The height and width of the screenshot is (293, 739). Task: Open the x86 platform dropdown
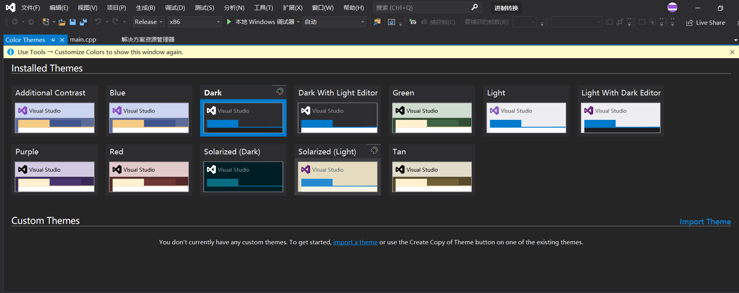pos(195,22)
